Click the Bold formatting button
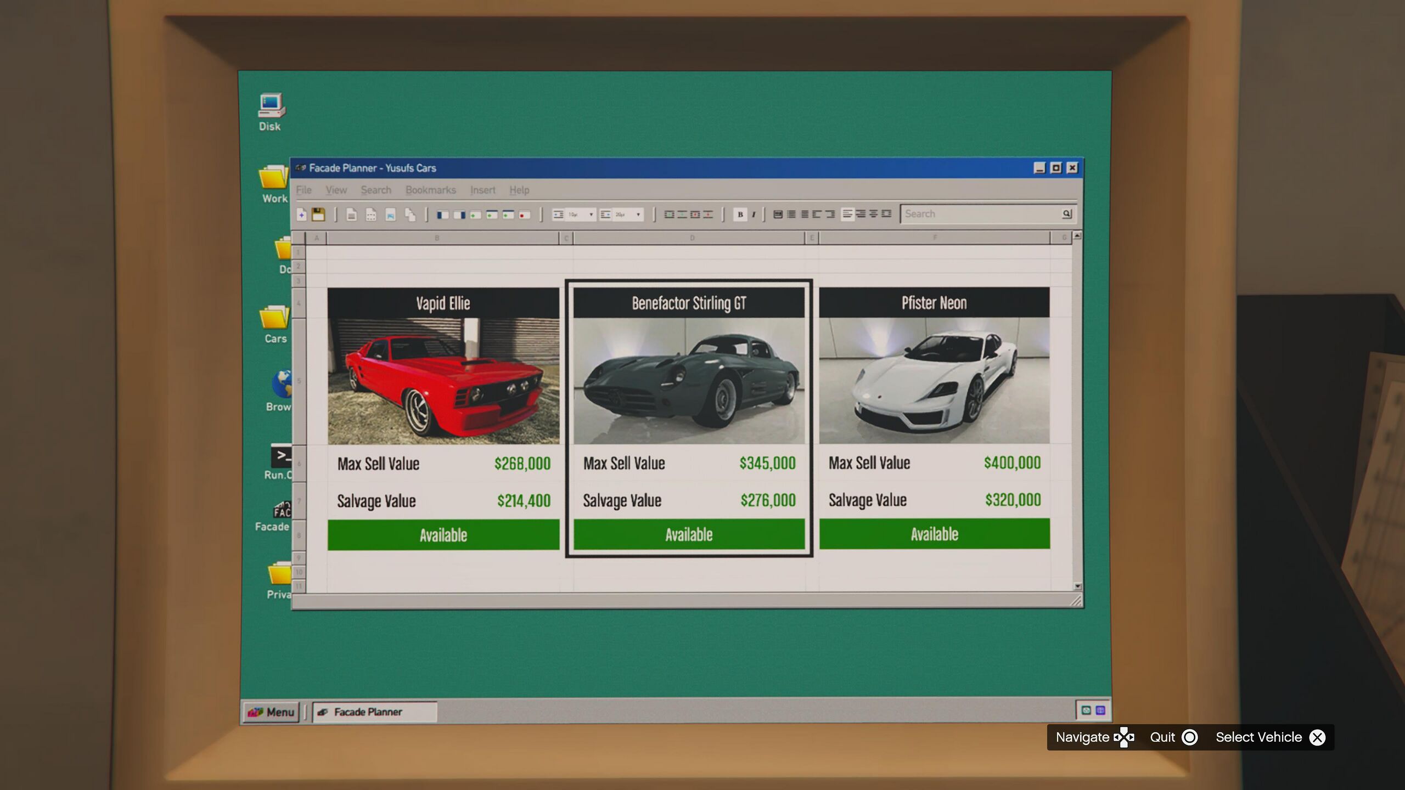Image resolution: width=1405 pixels, height=790 pixels. click(x=740, y=215)
